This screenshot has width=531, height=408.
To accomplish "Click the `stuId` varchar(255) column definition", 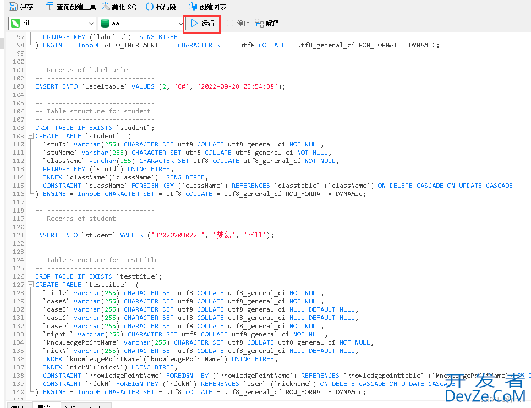I will (183, 144).
